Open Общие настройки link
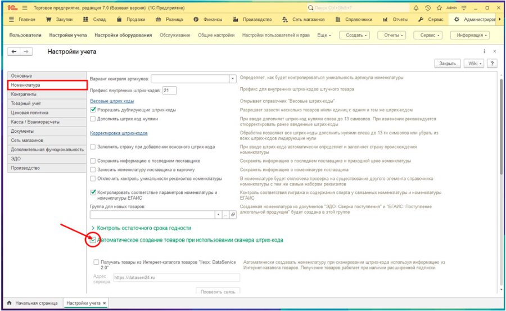This screenshot has height=311, width=506. click(x=216, y=35)
